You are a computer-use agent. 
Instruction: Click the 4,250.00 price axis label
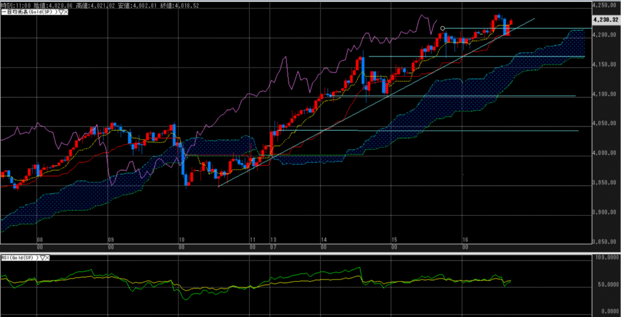(603, 5)
